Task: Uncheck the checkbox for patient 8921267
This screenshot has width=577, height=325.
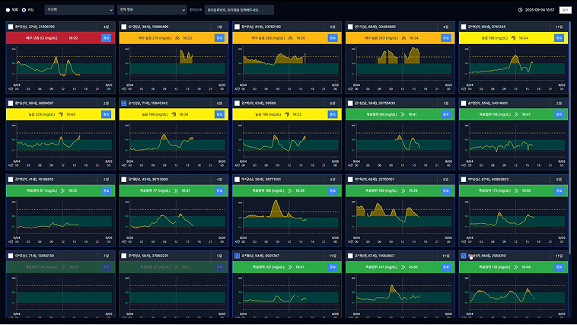Action: 237,256
